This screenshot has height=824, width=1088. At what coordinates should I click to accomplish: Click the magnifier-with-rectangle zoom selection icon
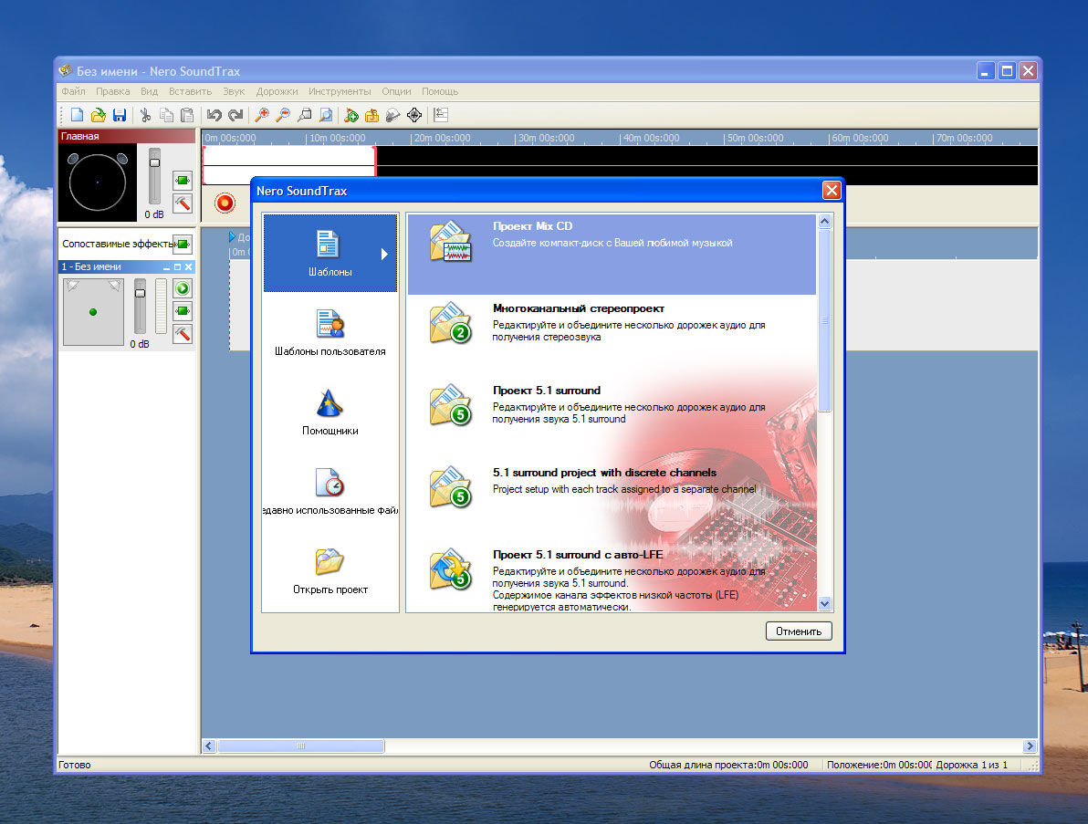(305, 115)
